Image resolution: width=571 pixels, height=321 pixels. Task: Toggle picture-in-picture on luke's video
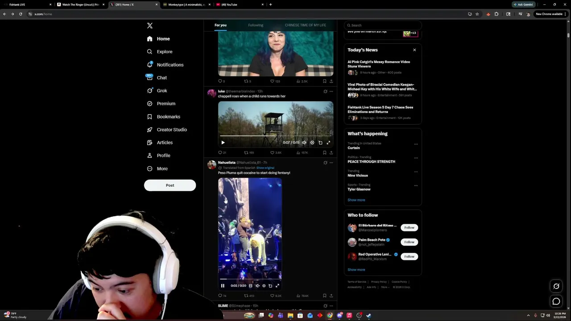320,143
